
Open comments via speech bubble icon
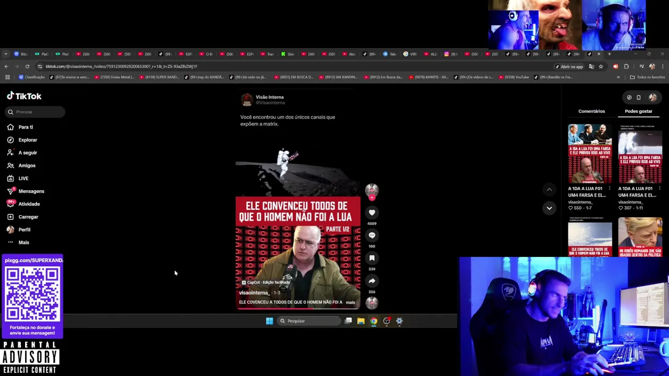tap(372, 236)
